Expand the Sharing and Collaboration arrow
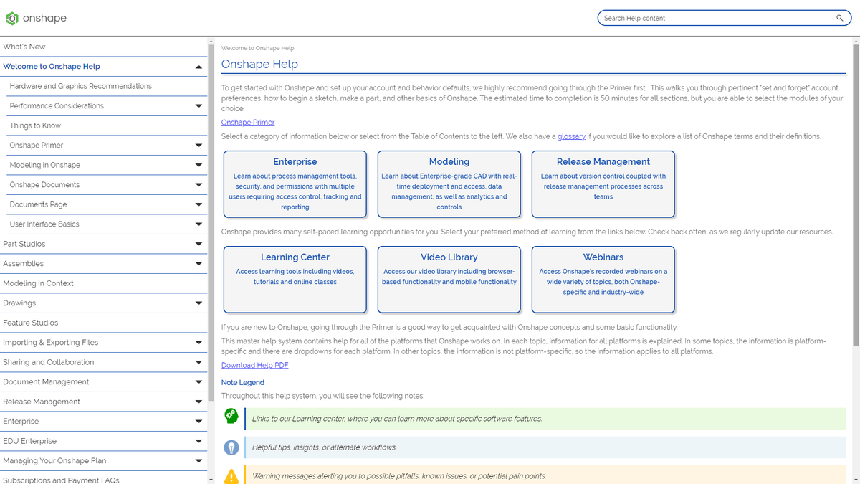This screenshot has width=860, height=484. (199, 362)
